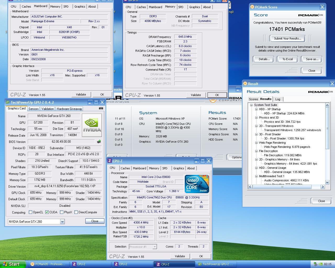
Task: Click the PCMark Score window title icon
Action: tap(252, 7)
